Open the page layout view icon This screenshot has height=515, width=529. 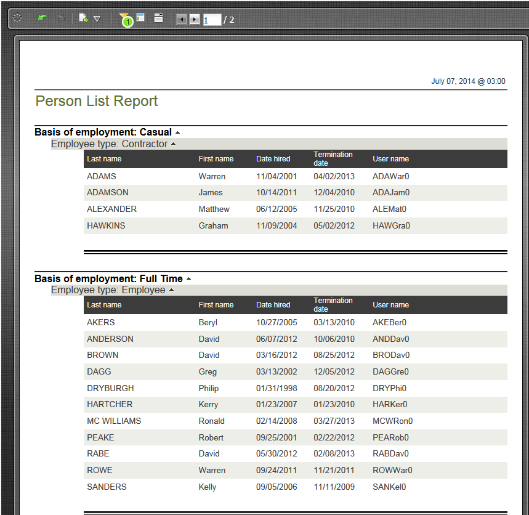158,18
